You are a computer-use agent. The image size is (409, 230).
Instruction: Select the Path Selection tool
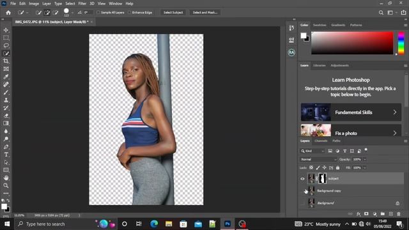pyautogui.click(x=6, y=162)
